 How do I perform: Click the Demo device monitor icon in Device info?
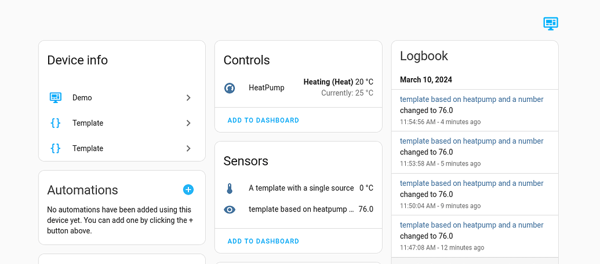pyautogui.click(x=56, y=97)
